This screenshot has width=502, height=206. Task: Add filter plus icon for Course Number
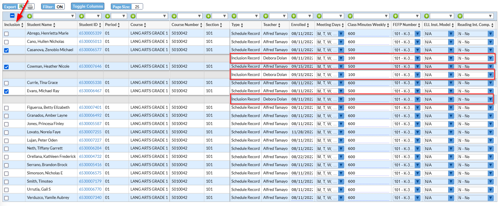pos(174,16)
